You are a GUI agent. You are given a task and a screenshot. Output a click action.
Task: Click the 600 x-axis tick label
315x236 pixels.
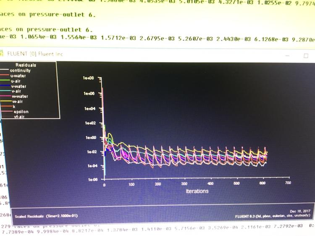point(262,183)
